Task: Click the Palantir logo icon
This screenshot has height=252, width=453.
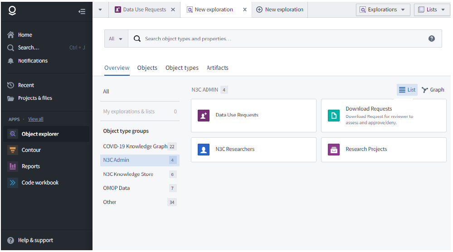Action: point(12,11)
